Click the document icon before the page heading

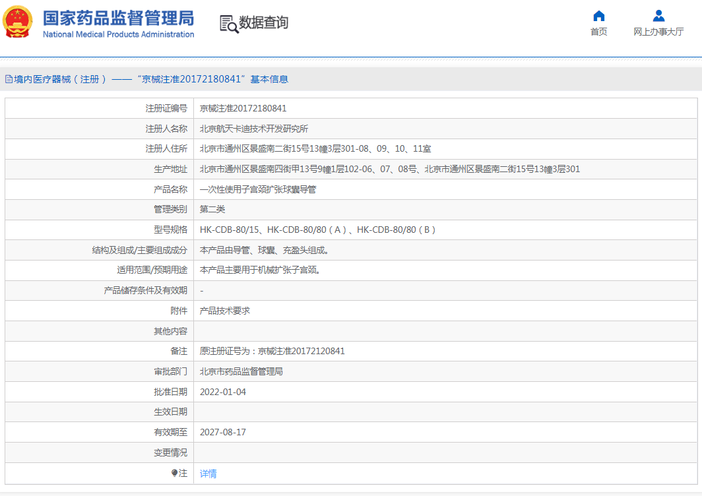click(9, 79)
